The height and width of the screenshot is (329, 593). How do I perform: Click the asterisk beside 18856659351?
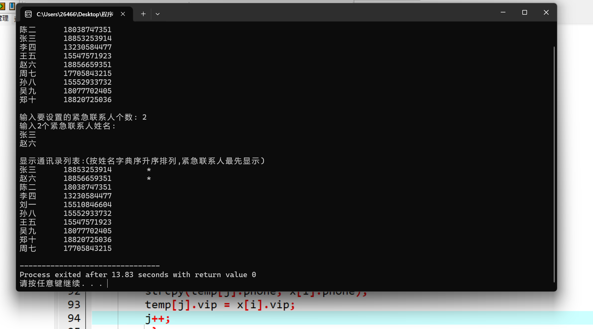click(149, 179)
